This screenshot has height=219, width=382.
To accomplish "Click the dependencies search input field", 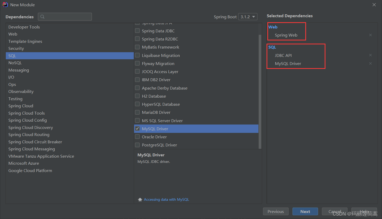I will [65, 17].
